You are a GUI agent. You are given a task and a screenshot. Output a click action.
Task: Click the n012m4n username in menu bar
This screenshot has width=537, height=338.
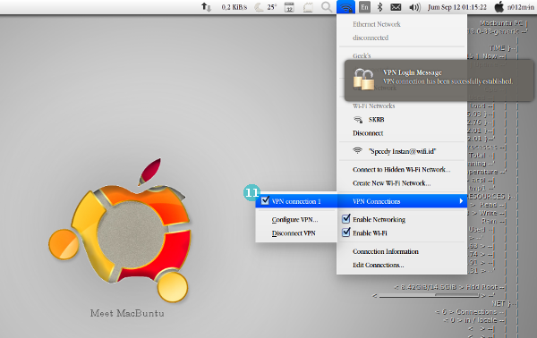521,7
